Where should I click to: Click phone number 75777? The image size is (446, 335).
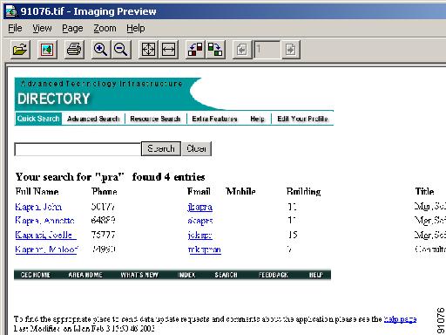[x=104, y=235]
